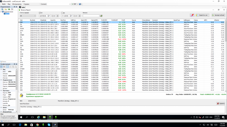
Task: Open to-date calendar dropdown 7/2/2018
Action: pyautogui.click(x=72, y=16)
